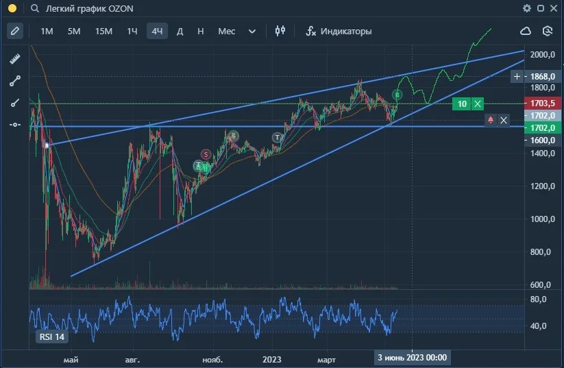Viewport: 564px width, 368px height.
Task: Select the Мес monthly timeframe
Action: click(x=227, y=32)
